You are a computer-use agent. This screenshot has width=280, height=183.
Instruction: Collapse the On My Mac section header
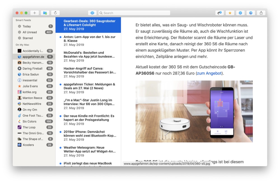tap(22, 45)
